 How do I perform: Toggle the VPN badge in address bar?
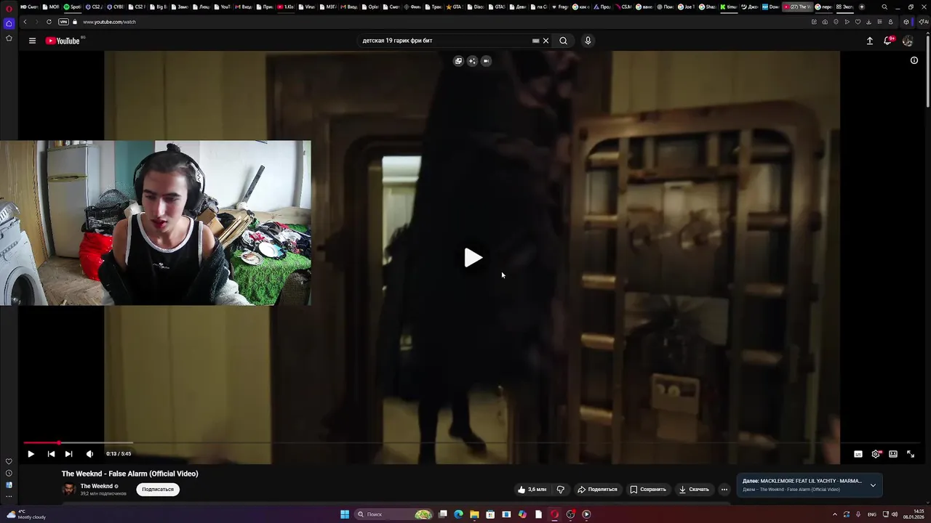coord(63,22)
